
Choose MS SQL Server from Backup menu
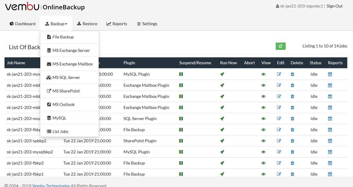click(x=69, y=77)
